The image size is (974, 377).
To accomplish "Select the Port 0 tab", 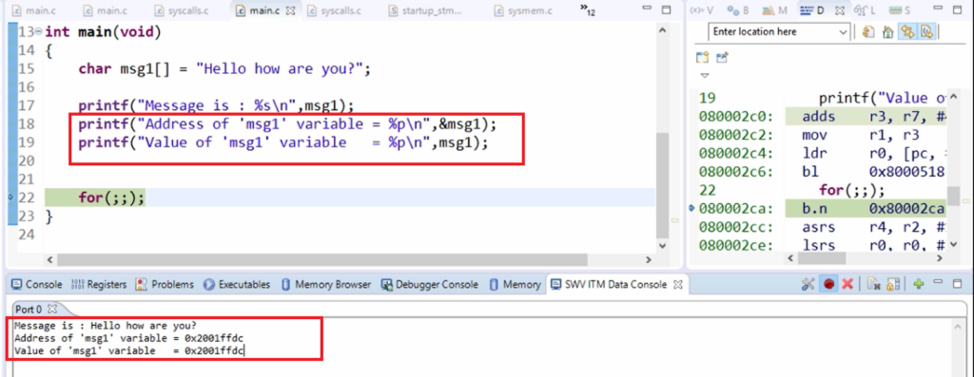I will coord(29,309).
